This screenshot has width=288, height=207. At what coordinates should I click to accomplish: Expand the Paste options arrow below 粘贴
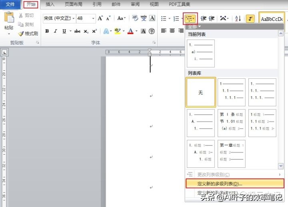click(9, 34)
